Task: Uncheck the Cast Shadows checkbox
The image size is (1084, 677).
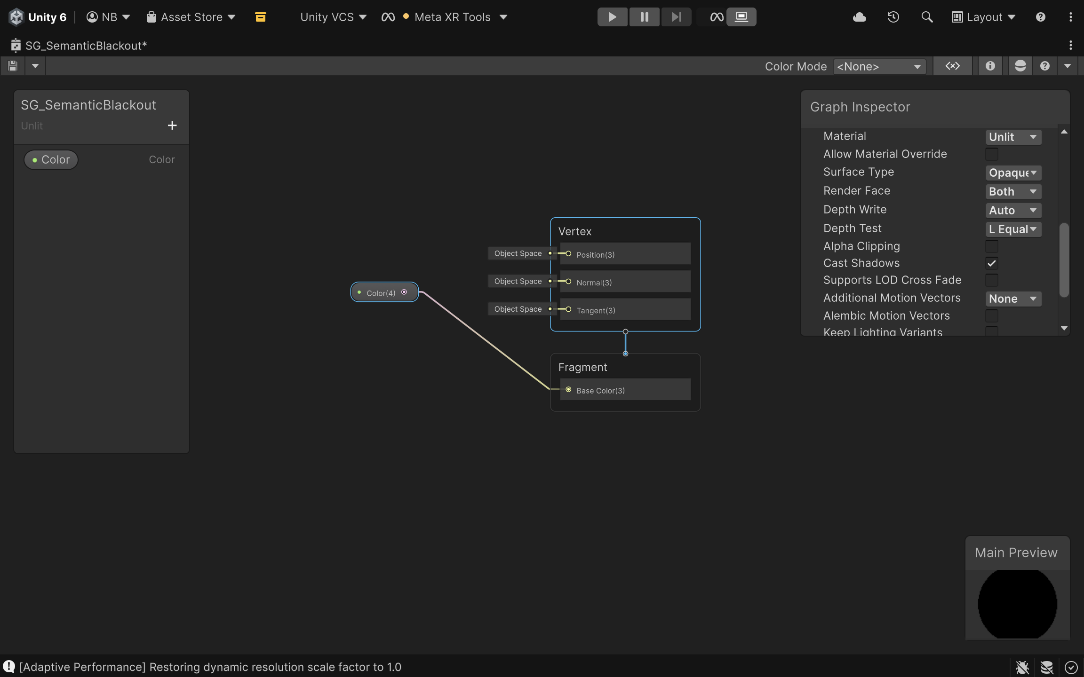Action: click(x=992, y=263)
